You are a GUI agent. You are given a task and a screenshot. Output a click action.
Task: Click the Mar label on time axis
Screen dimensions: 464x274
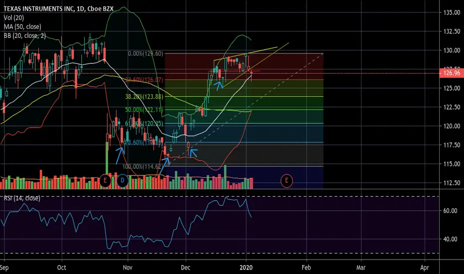pos(361,268)
